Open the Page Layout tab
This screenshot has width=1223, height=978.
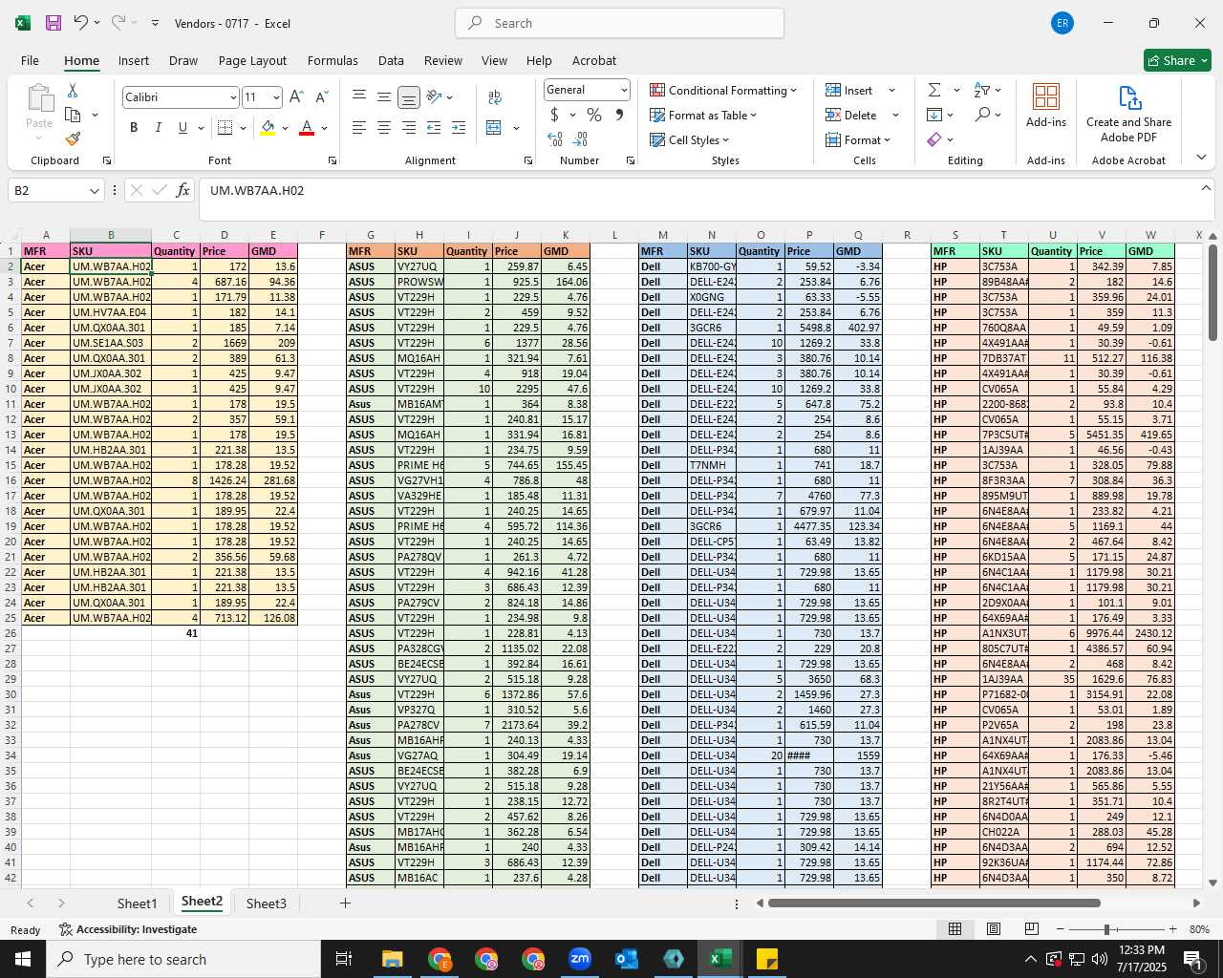[252, 60]
